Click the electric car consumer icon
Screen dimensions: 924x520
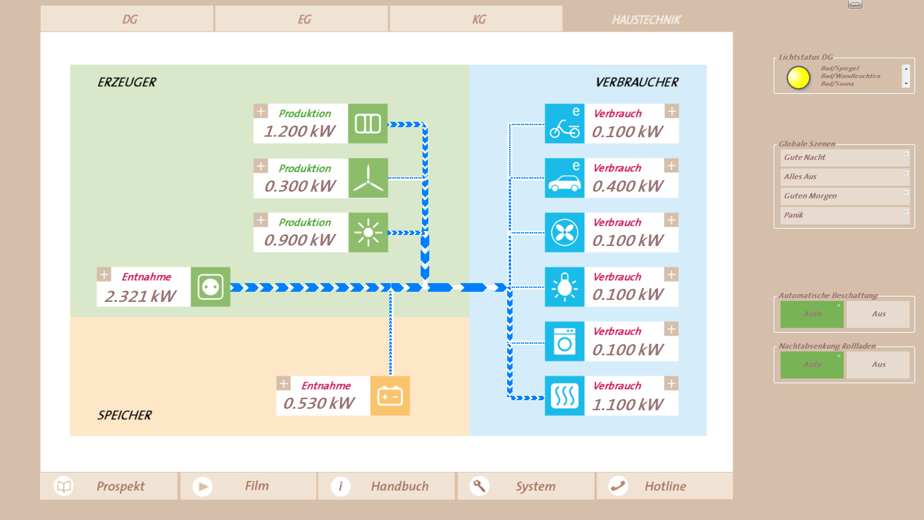[565, 178]
